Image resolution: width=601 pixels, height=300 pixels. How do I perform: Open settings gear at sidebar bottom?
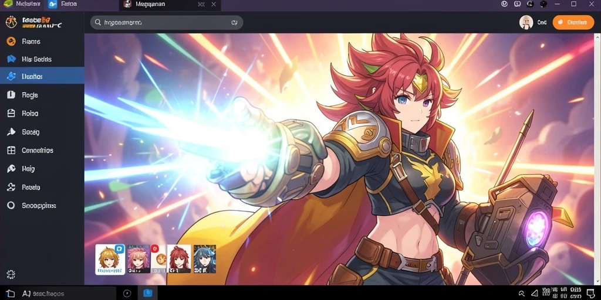[11, 274]
